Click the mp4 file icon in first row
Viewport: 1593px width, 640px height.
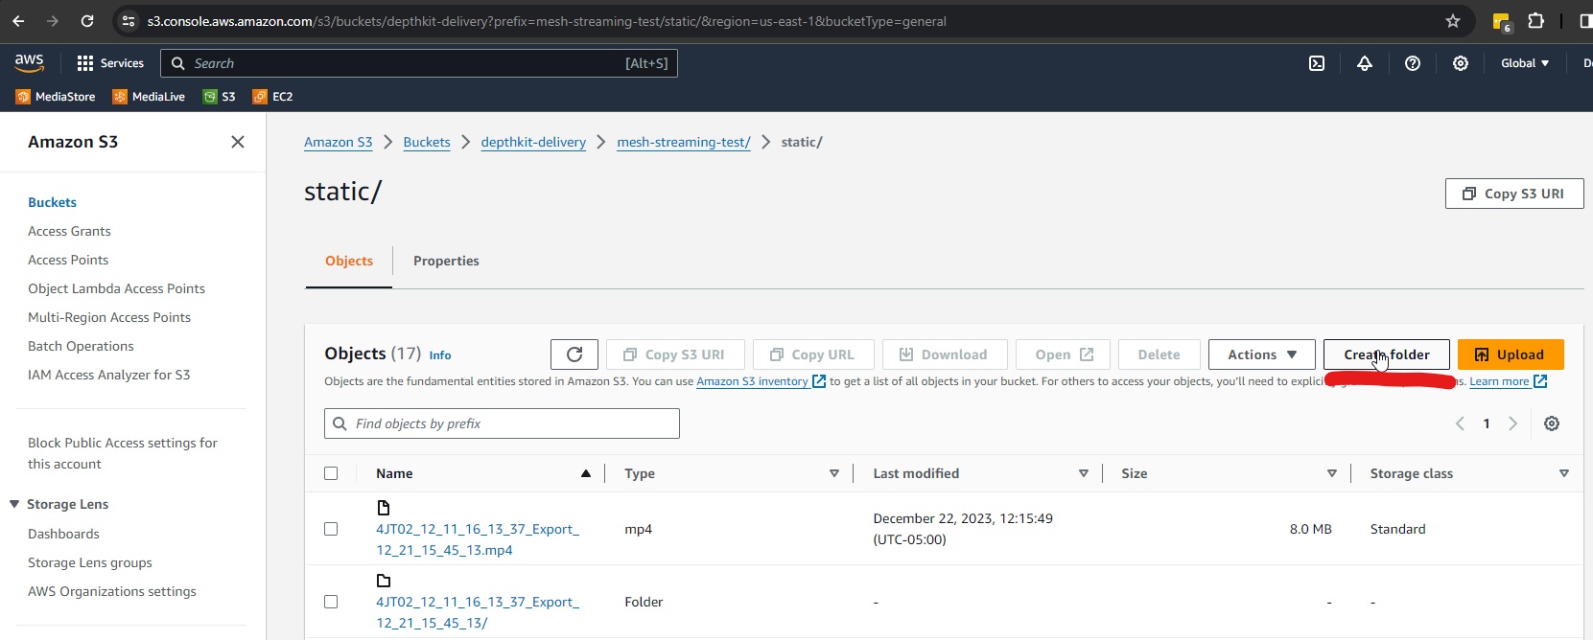point(384,508)
